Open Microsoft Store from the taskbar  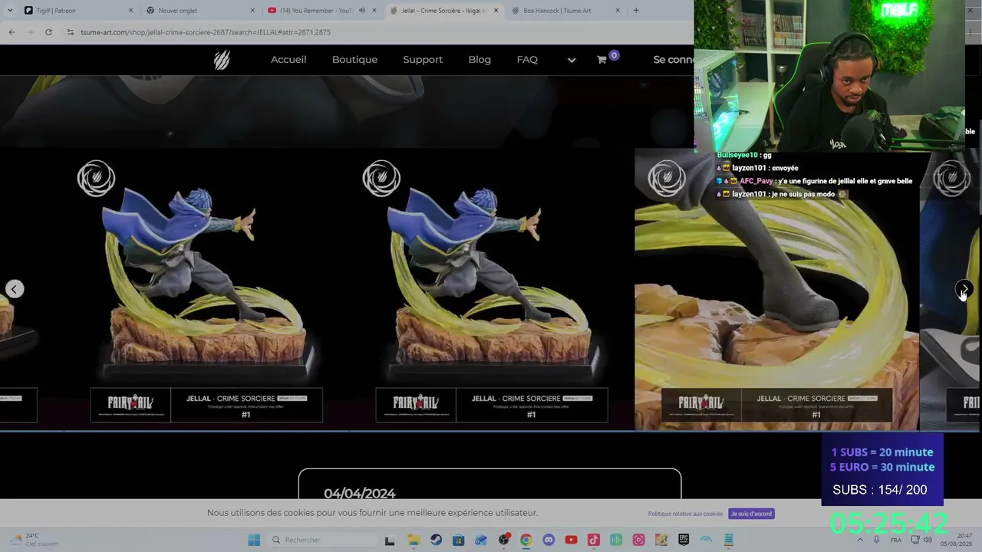click(458, 540)
